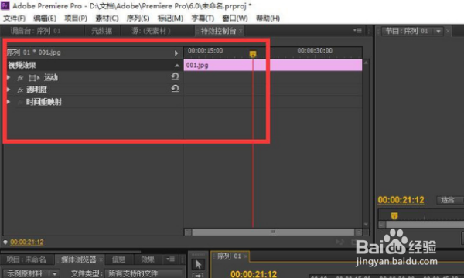Click the effect controls horizontal scrollbar

[x=273, y=232]
